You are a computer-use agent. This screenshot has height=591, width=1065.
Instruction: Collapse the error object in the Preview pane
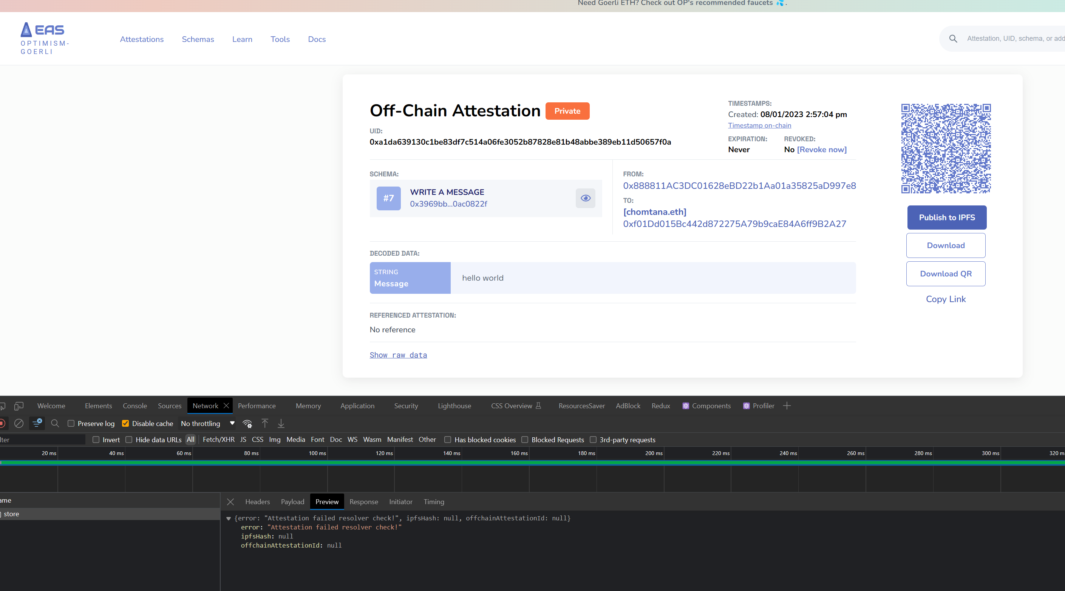click(229, 518)
